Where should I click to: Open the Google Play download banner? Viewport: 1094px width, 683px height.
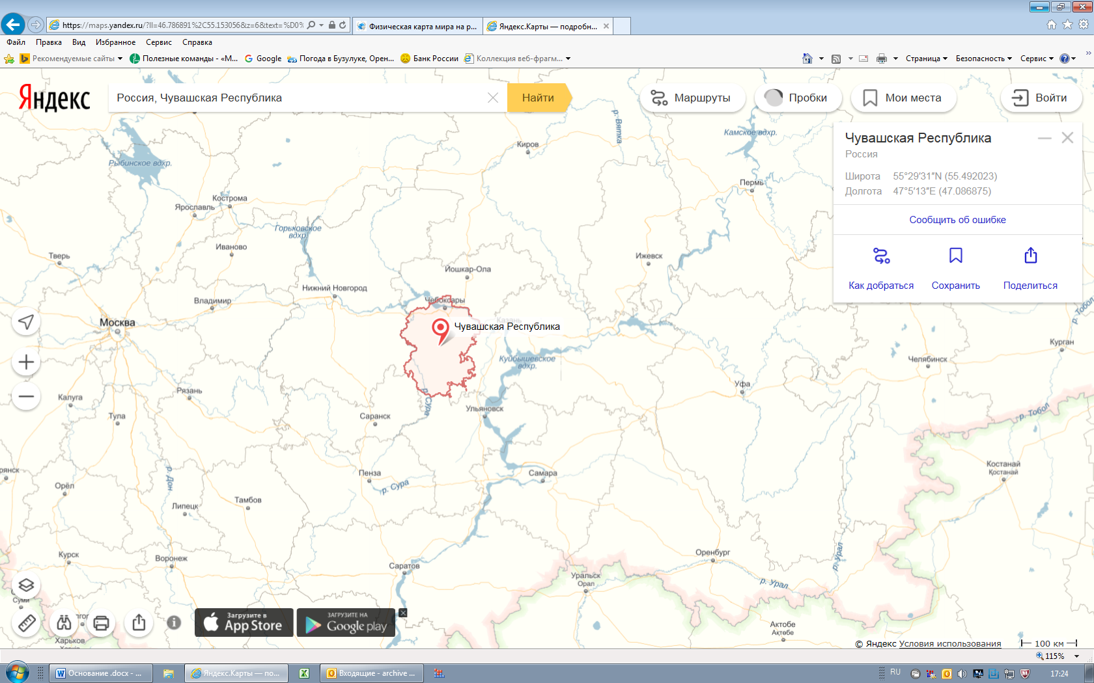point(346,623)
